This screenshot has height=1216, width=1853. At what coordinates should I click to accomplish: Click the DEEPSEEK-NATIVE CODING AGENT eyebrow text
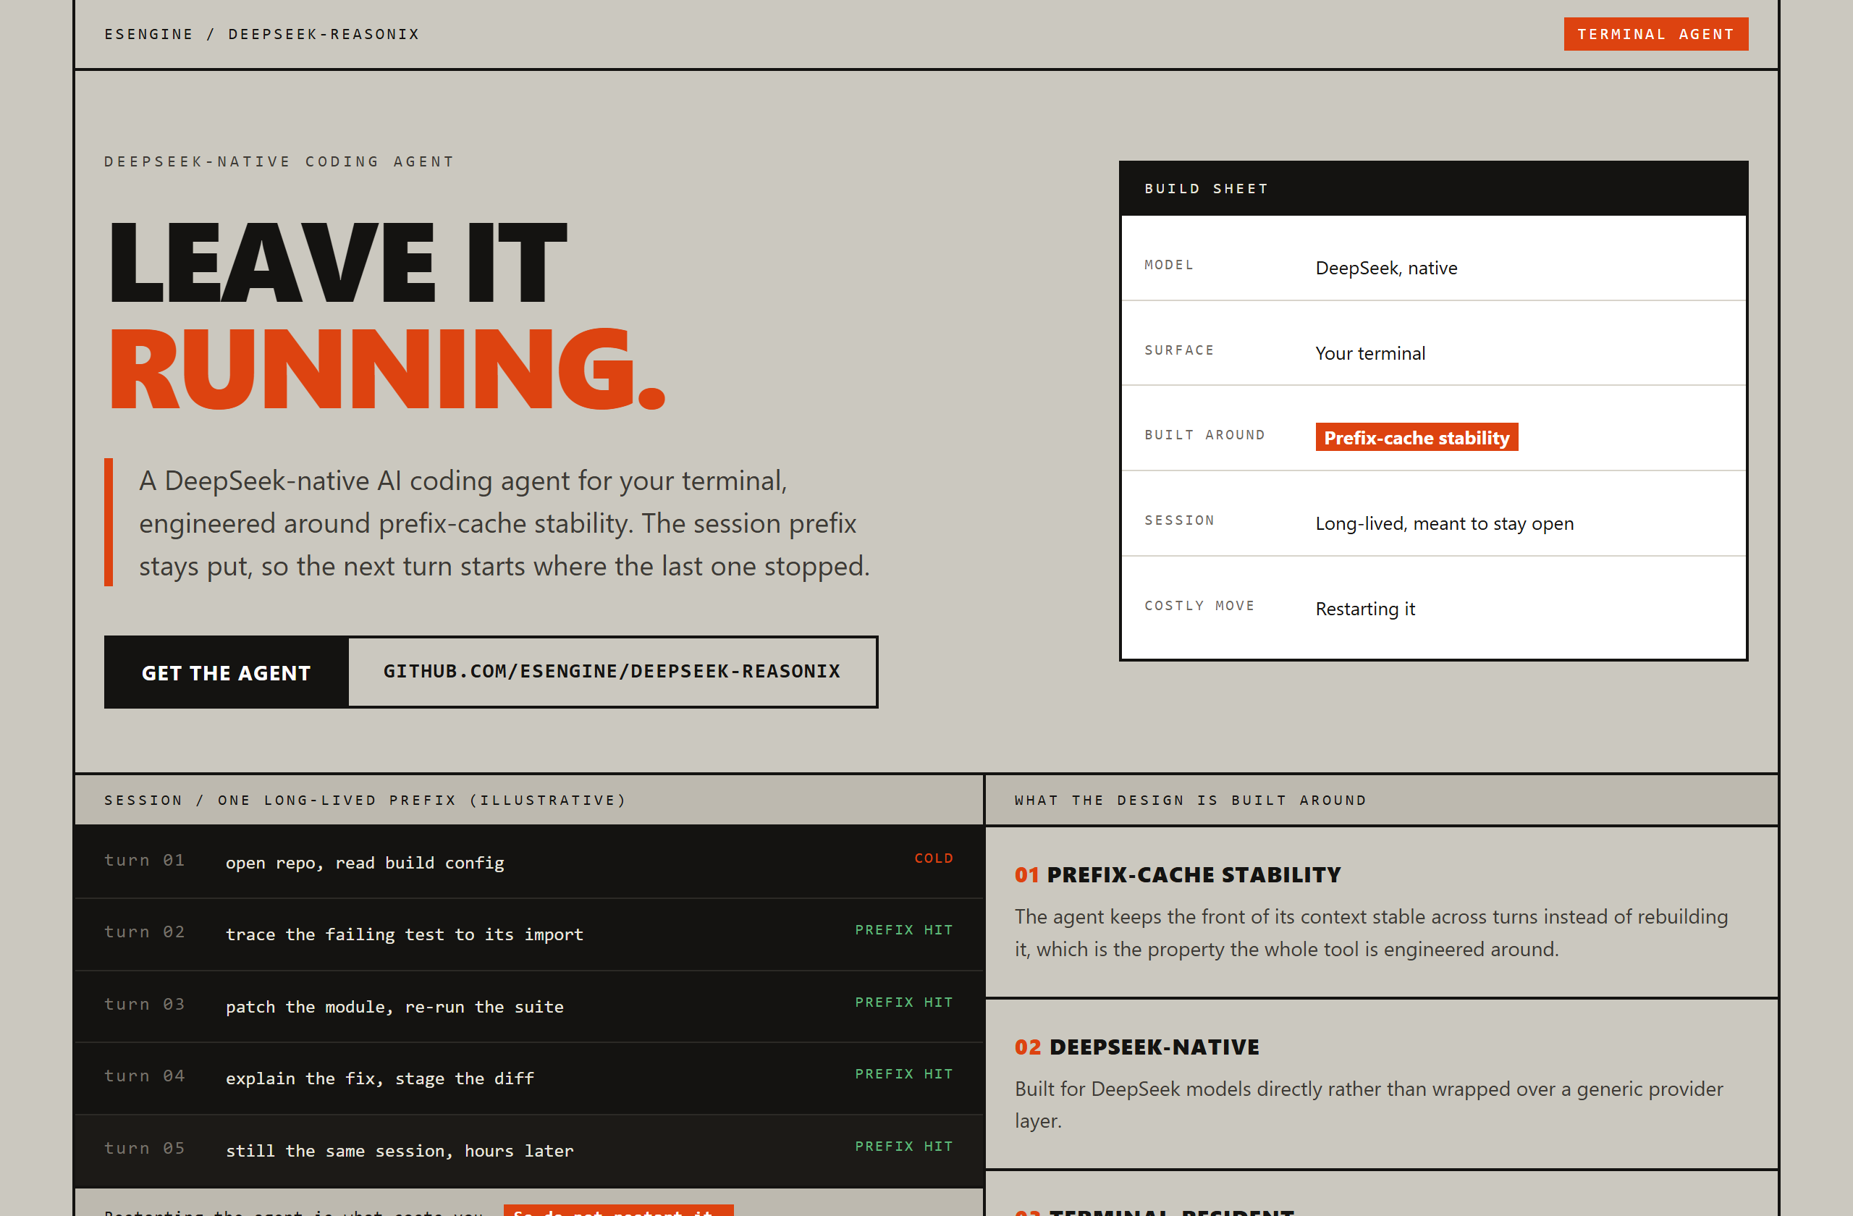pos(279,161)
